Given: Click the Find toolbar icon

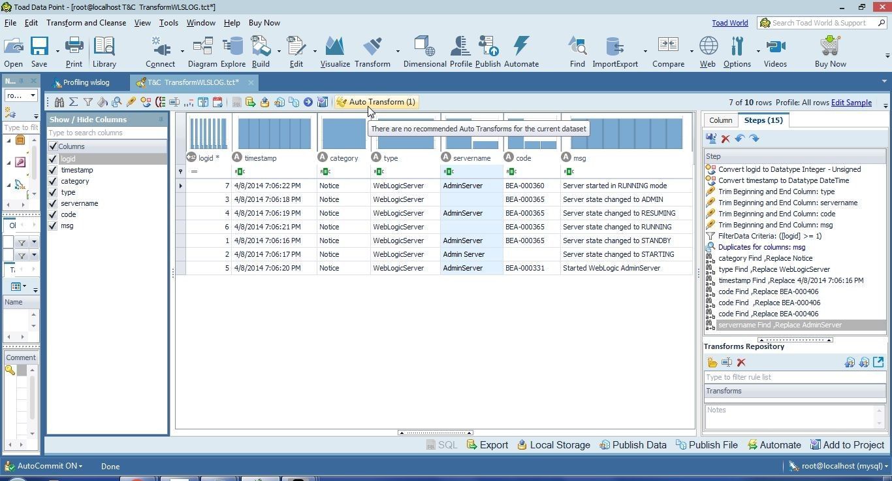Looking at the screenshot, I should tap(577, 52).
